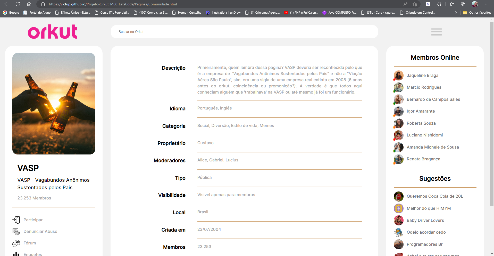This screenshot has width=494, height=256.
Task: Click the Baby Driver Lovers community icon
Action: [398, 220]
